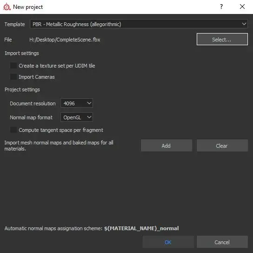Viewport: 253px width, 253px height.
Task: Click Add to import baked maps
Action: (166, 145)
